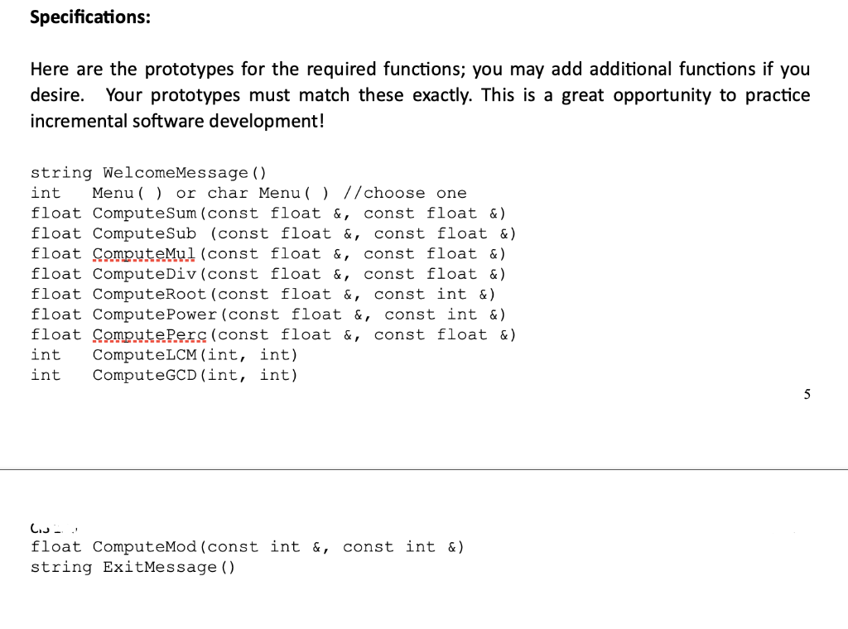Click the red-underlined ComputeMul word
848x629 pixels.
[x=144, y=253]
